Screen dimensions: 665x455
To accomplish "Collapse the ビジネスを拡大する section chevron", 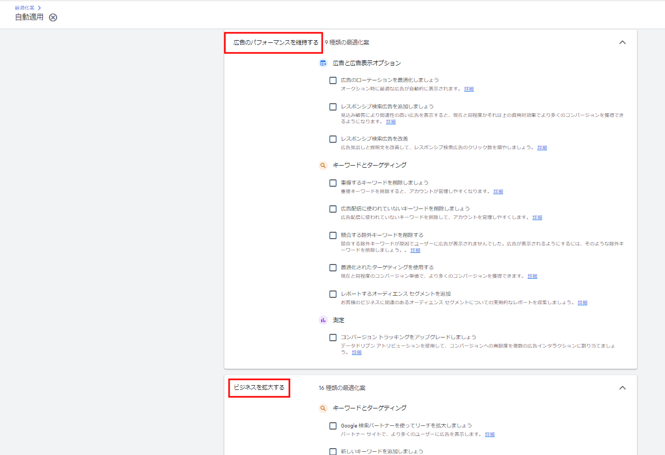I will pyautogui.click(x=622, y=388).
